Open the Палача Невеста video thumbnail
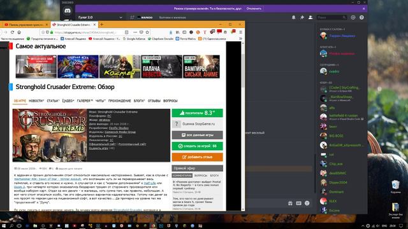Viewport: 408px width, 229px height. click(161, 66)
